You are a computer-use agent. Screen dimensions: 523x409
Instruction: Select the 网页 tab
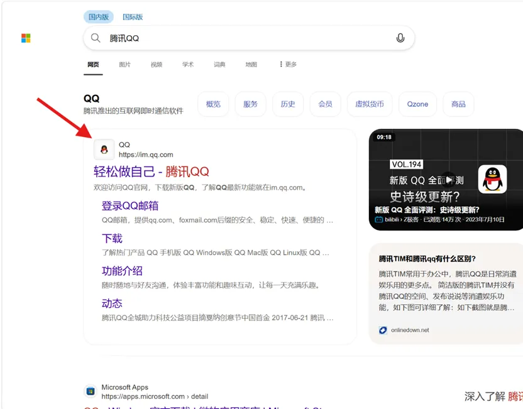coord(93,64)
